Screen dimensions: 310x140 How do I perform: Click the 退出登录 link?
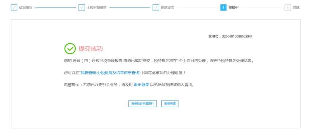[x=141, y=85]
